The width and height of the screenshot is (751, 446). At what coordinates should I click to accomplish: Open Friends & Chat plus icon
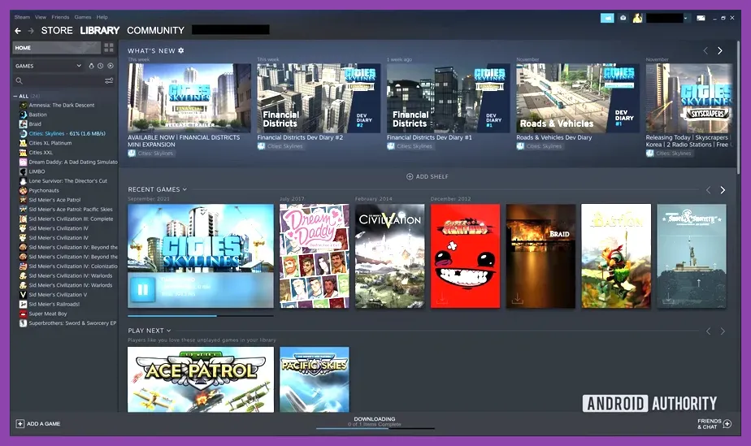pos(727,424)
